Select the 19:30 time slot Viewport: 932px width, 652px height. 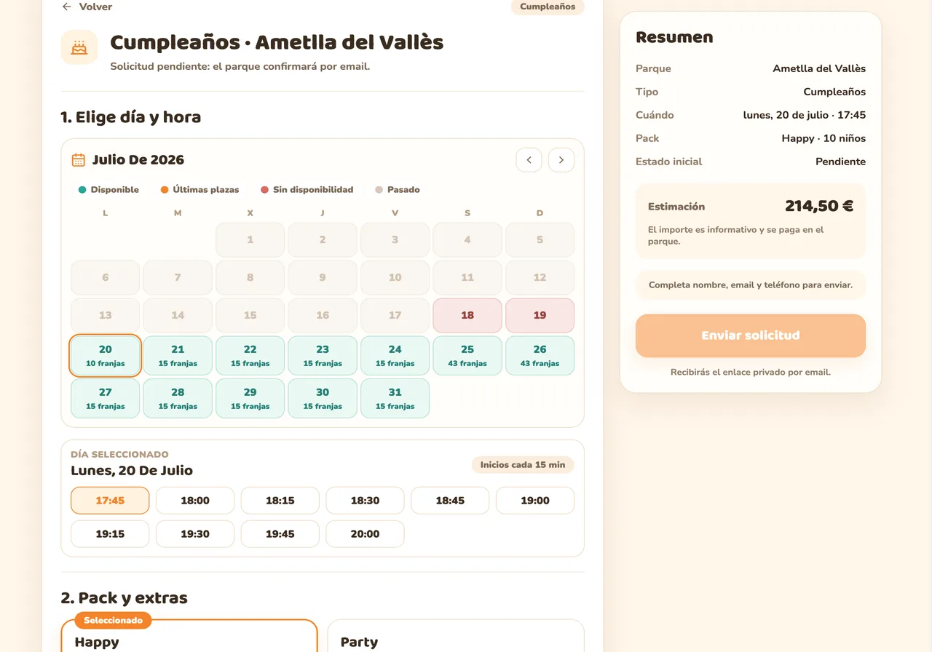(x=195, y=534)
